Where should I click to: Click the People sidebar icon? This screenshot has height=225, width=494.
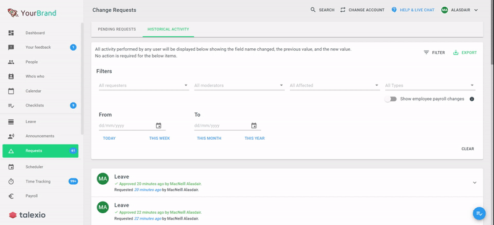click(x=11, y=62)
